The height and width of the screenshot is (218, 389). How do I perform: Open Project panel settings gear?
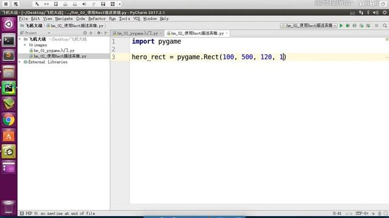pyautogui.click(x=99, y=33)
